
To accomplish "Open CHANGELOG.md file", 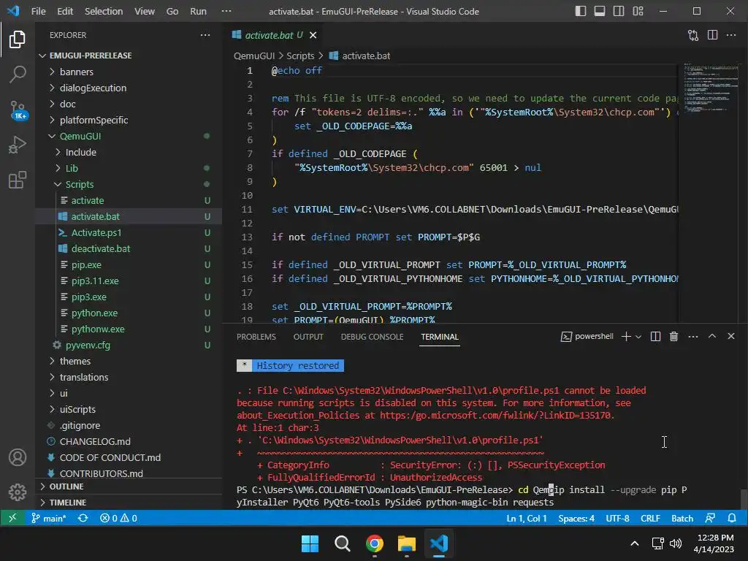I will pos(129,442).
